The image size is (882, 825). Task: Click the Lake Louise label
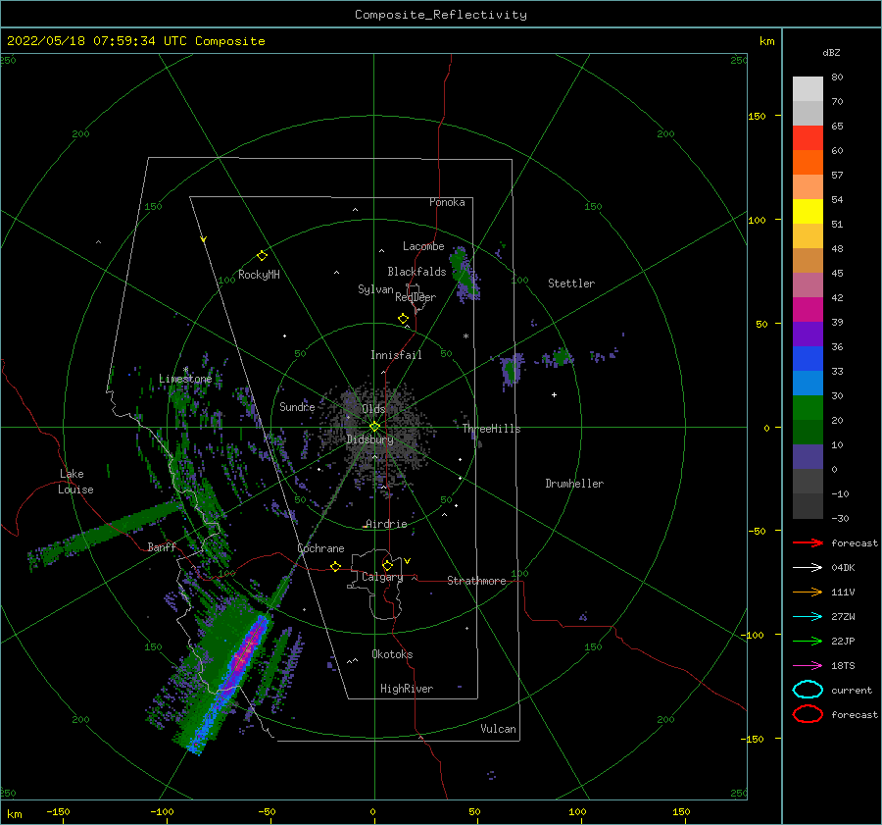pyautogui.click(x=75, y=482)
